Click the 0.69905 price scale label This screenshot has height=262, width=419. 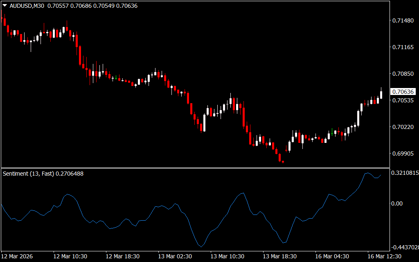(403, 154)
